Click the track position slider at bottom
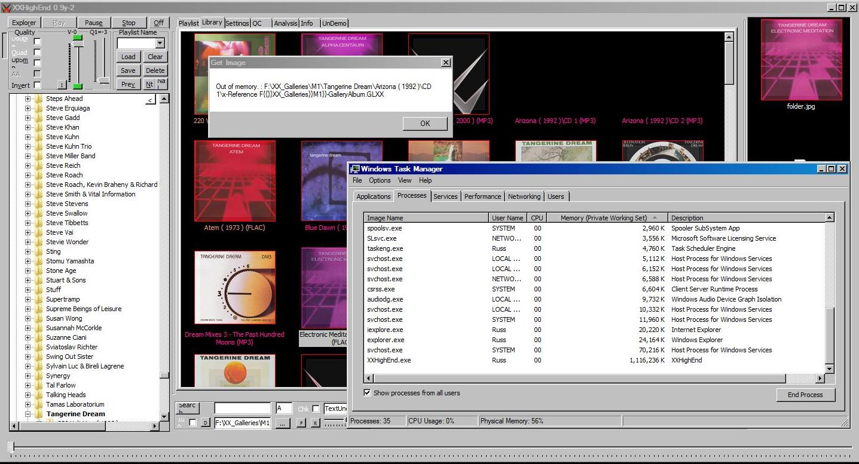This screenshot has height=464, width=859. pos(10,447)
